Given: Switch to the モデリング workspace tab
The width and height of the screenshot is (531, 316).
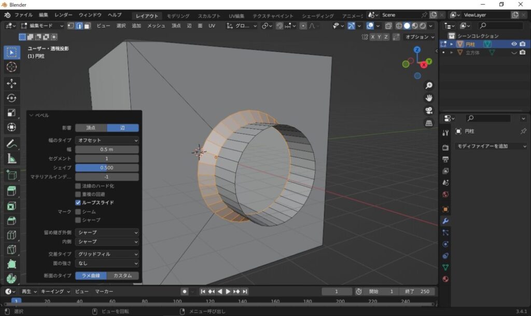Looking at the screenshot, I should 178,16.
